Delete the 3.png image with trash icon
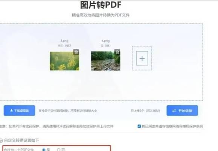This screenshot has width=218, height=151. (x=76, y=52)
